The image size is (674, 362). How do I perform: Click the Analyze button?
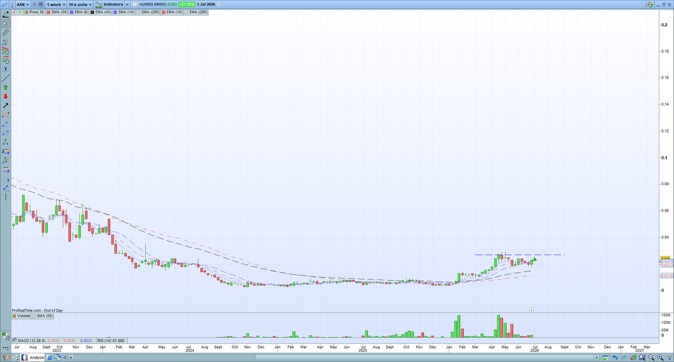click(33, 358)
